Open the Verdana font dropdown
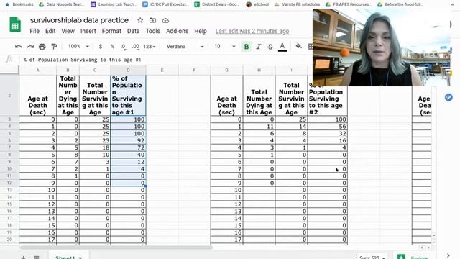Screen dimensions: 460x259 click(x=185, y=47)
